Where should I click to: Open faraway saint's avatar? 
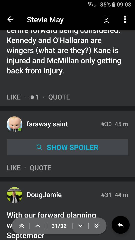click(14, 124)
